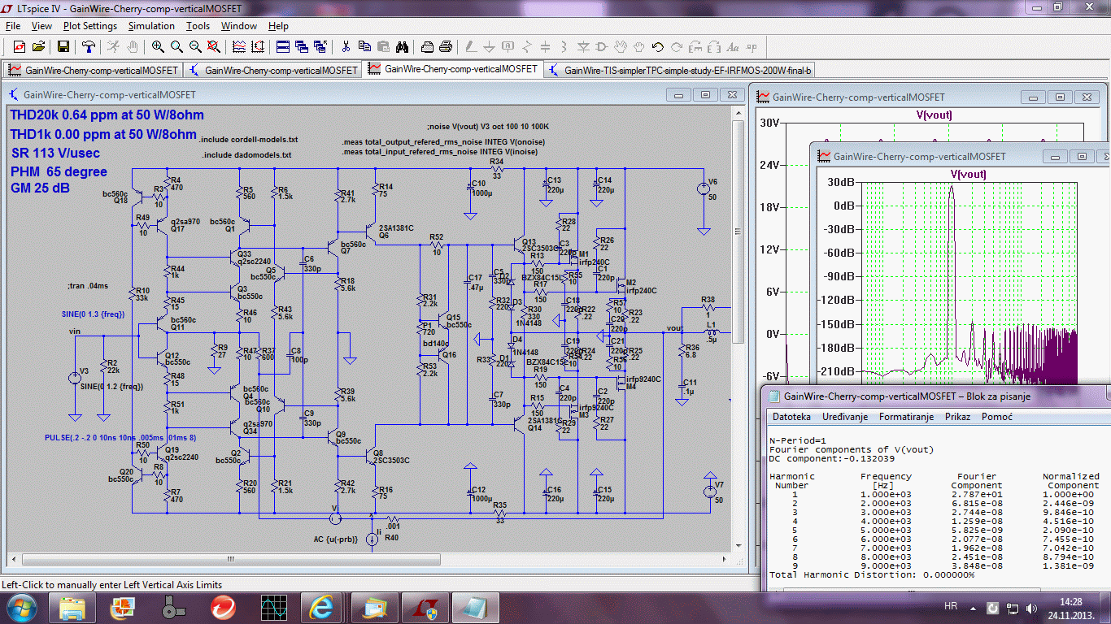Switch to GainWire-TIS-simplerTPC-simple-study tab
This screenshot has height=624, width=1111.
click(680, 70)
